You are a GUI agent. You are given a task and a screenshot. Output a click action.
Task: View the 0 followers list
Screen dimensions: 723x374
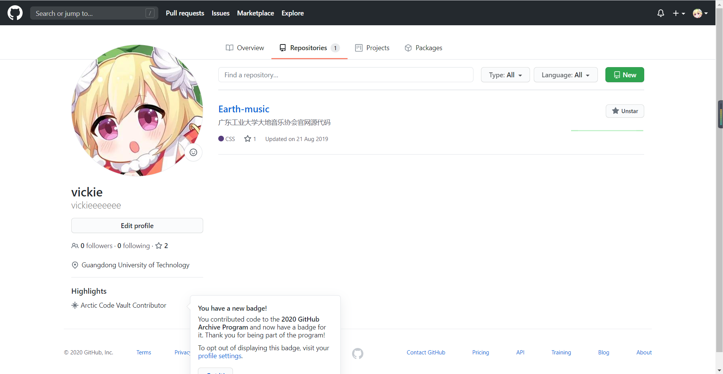(x=92, y=246)
